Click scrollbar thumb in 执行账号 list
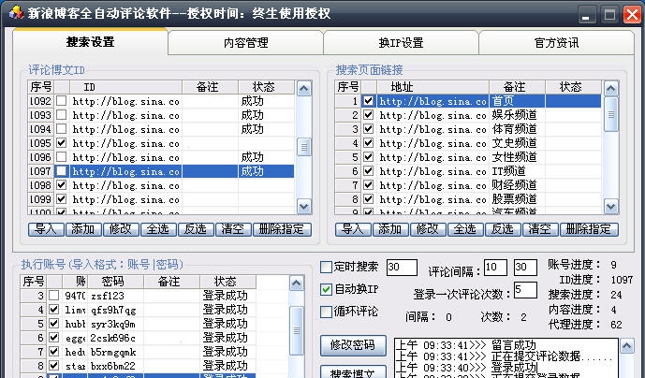Viewport: 645px width, 378px height. (x=297, y=330)
